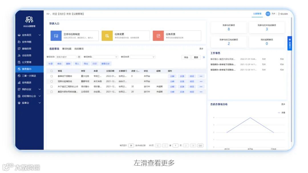Click 监事会 sidebar icon
Screen dimensions: 308x173
19,103
